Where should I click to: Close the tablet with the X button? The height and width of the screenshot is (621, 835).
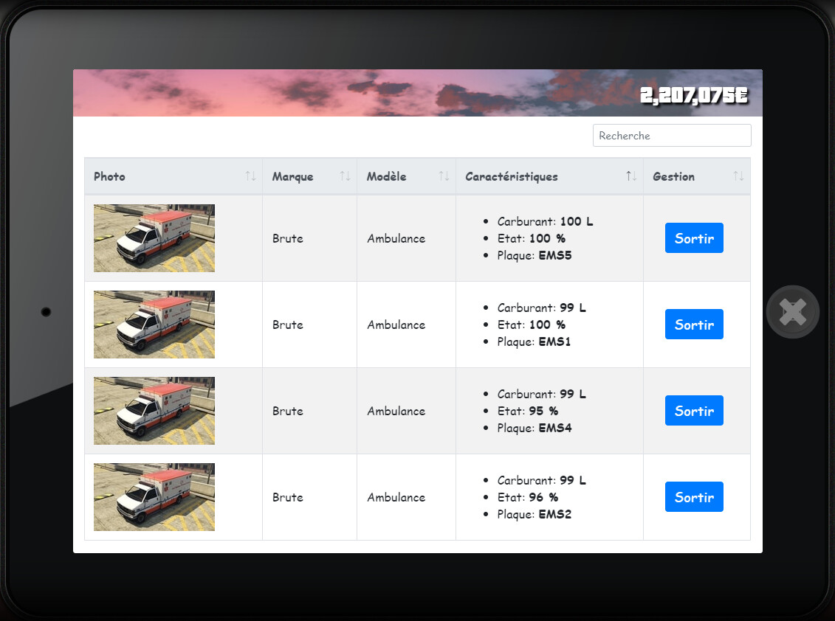pos(792,312)
